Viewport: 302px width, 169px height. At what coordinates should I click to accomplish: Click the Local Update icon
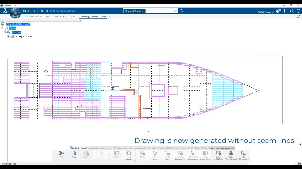[129, 153]
